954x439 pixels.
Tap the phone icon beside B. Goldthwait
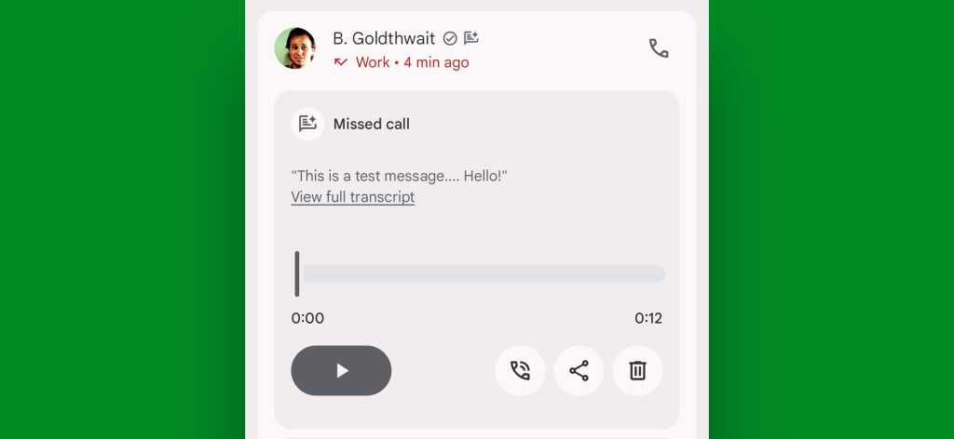coord(659,48)
